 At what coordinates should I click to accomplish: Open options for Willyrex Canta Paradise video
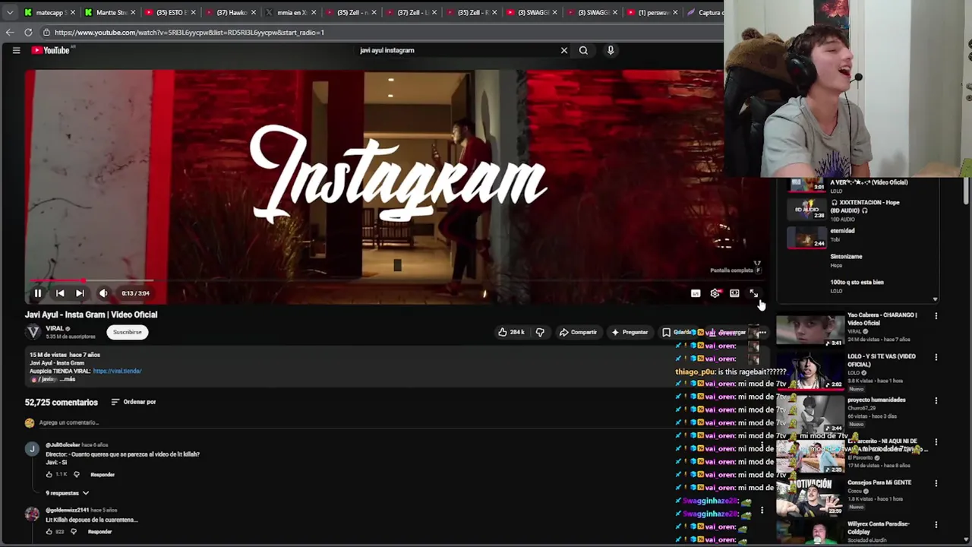[936, 525]
